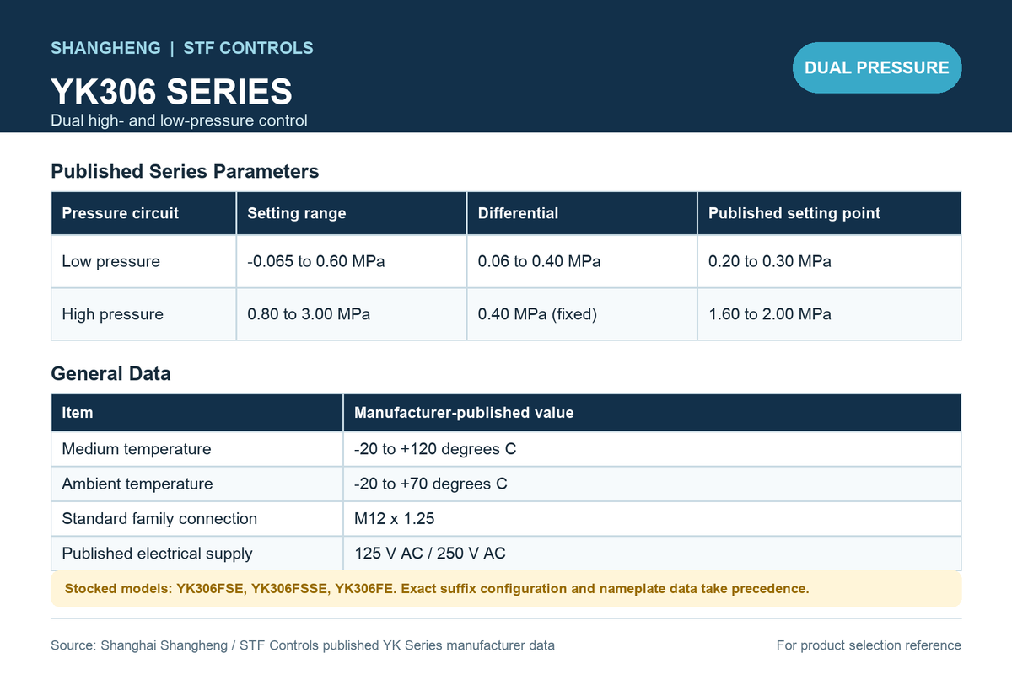Select the Differential column header
Screen dimensions: 1012x674
pyautogui.click(x=582, y=213)
